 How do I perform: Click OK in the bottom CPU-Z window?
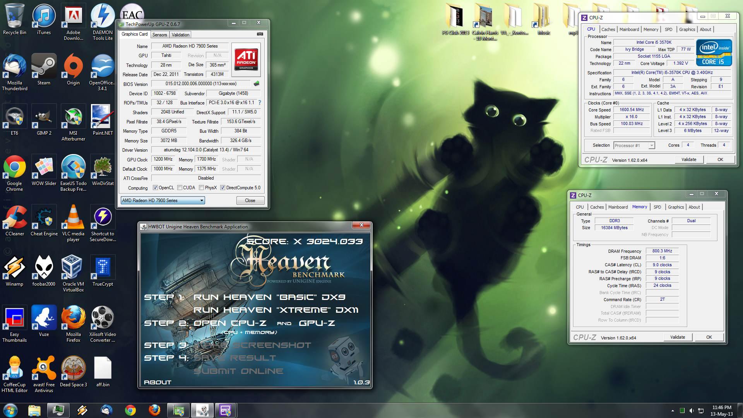[709, 337]
